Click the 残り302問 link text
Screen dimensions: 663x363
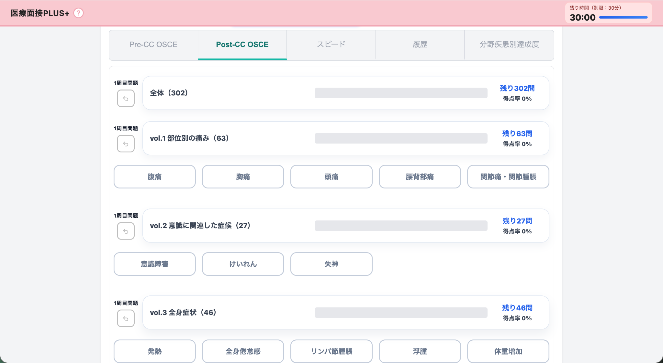tap(517, 88)
